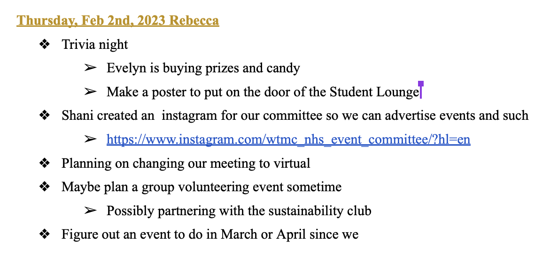Click the purple collaborator cursor flag
558x265 pixels.
(x=421, y=84)
